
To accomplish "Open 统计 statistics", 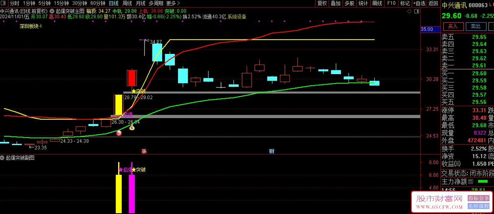I will (363, 3).
